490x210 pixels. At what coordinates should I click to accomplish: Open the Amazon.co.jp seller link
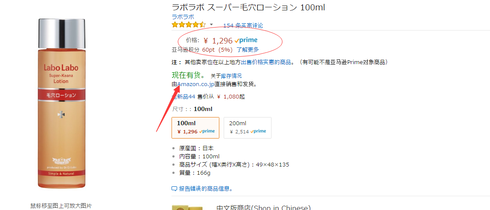coord(196,84)
